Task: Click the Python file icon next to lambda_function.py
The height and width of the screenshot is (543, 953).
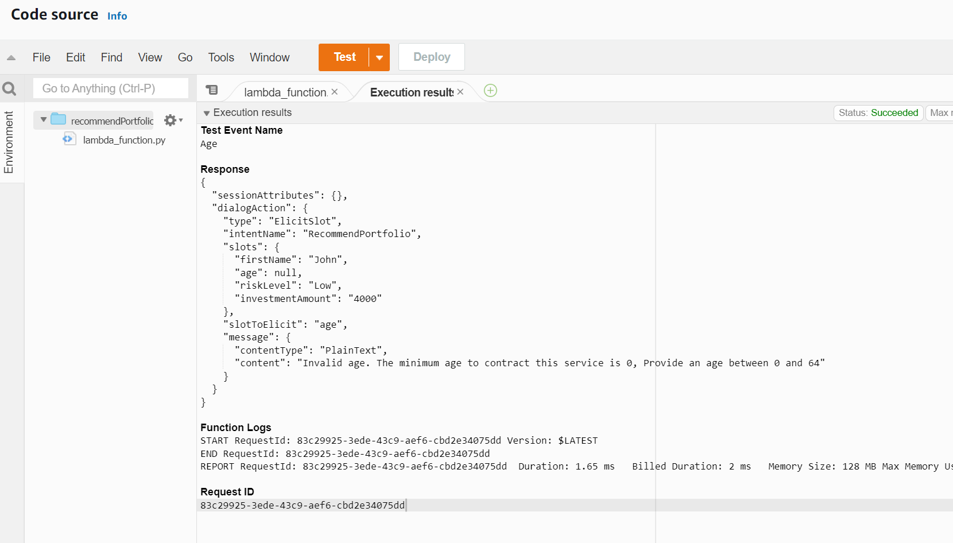Action: (69, 139)
